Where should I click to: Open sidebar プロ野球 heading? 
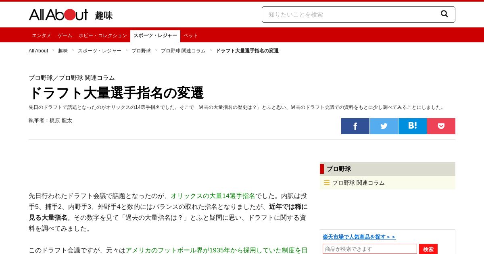point(388,169)
